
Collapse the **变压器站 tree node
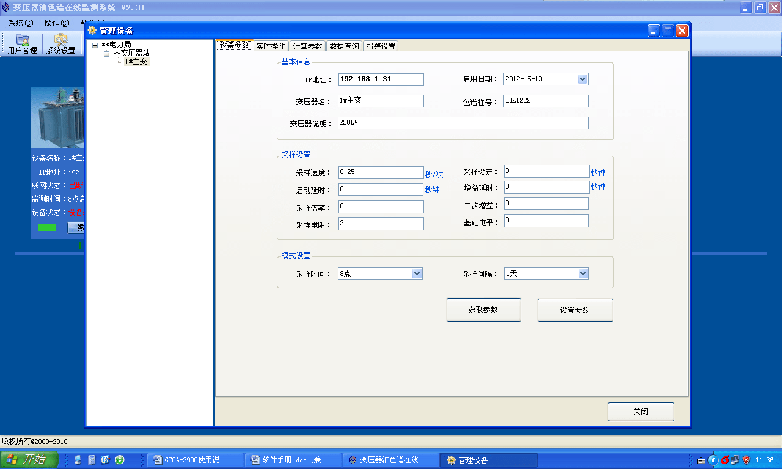tap(106, 54)
